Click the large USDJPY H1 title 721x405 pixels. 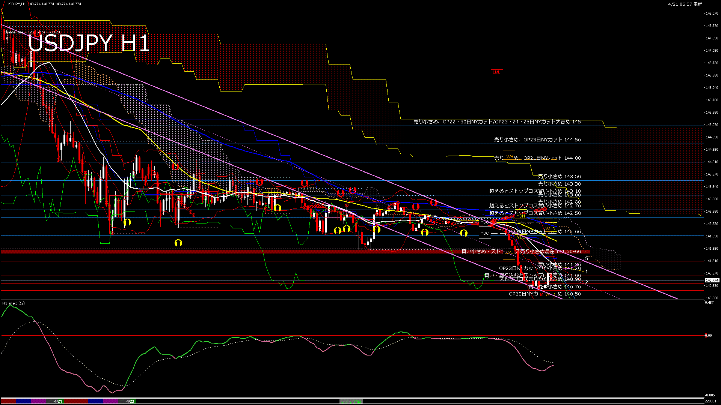[89, 43]
